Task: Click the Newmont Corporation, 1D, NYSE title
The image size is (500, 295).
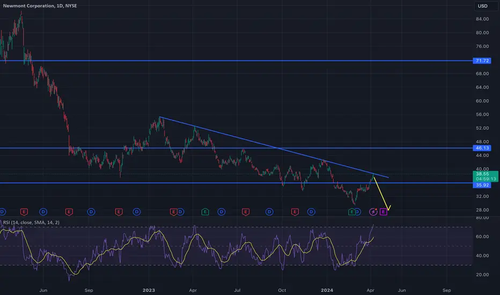Action: tap(40, 6)
